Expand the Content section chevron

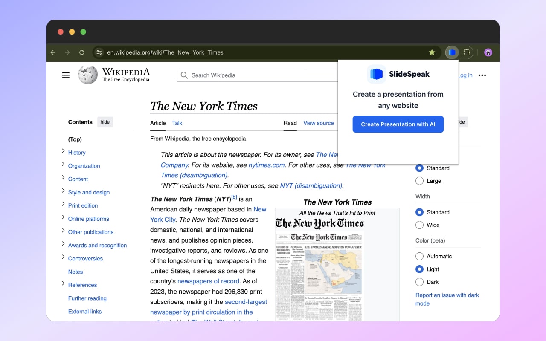tap(63, 177)
